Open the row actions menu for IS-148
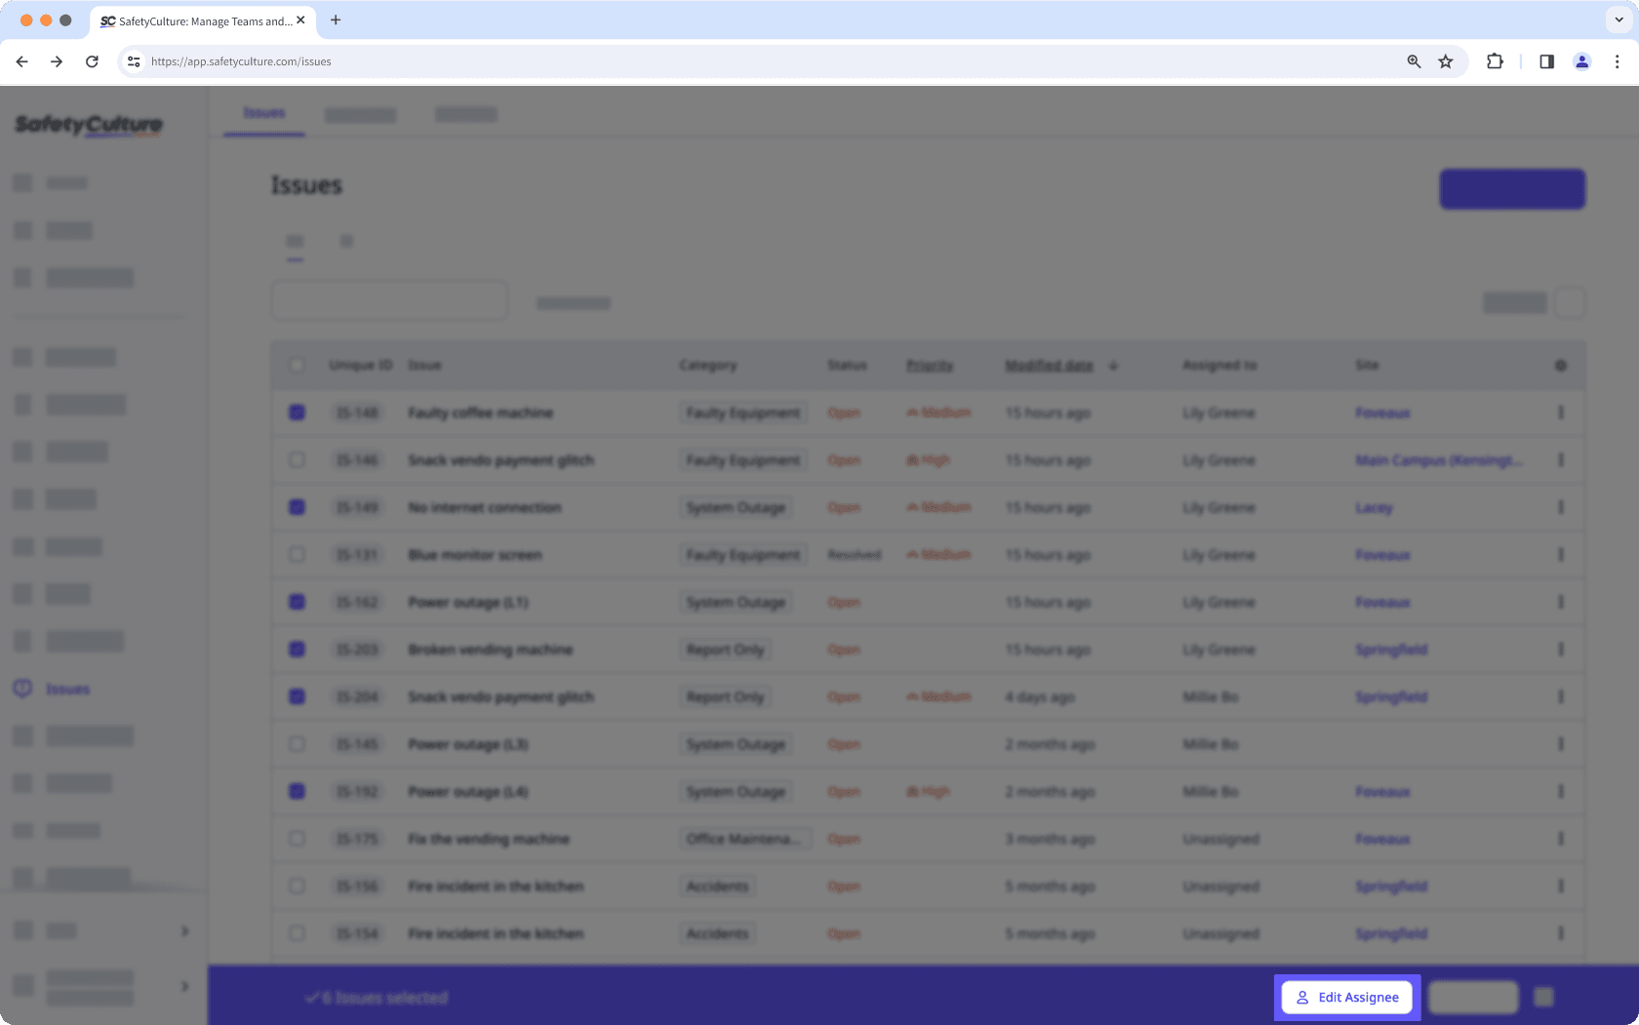Viewport: 1639px width, 1025px height. pos(1560,412)
